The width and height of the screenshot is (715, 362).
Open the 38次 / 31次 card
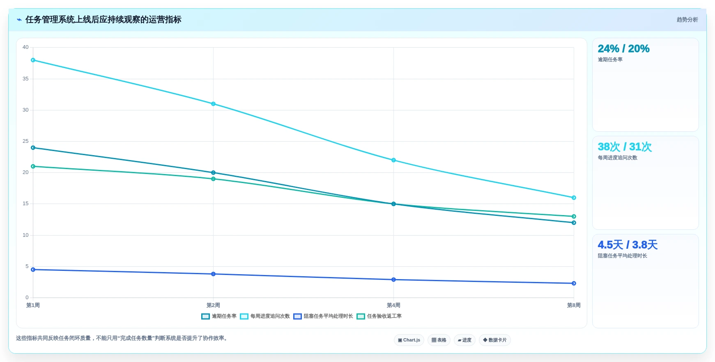(645, 183)
